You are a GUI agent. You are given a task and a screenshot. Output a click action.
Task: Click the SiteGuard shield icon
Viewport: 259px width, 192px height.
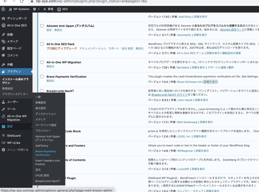3,136
